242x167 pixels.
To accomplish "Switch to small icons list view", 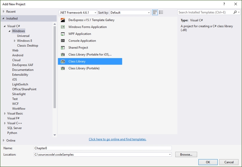I will 161,12.
